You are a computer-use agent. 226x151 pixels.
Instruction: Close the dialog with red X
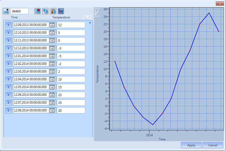pos(220,4)
